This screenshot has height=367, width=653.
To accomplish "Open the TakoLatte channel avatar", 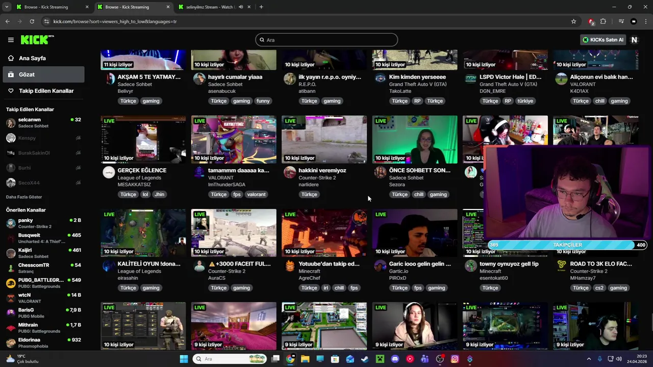I will tap(380, 78).
